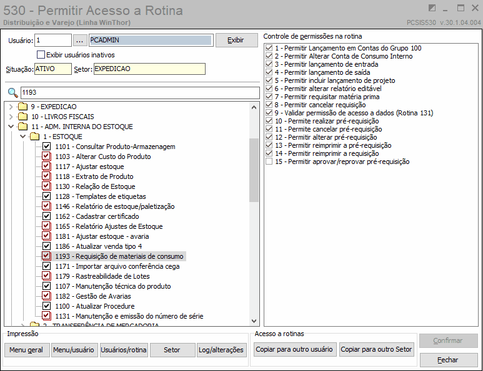This screenshot has height=371, width=483.
Task: Toggle permission 3 Permitir lançamento de entrada
Action: tap(269, 64)
